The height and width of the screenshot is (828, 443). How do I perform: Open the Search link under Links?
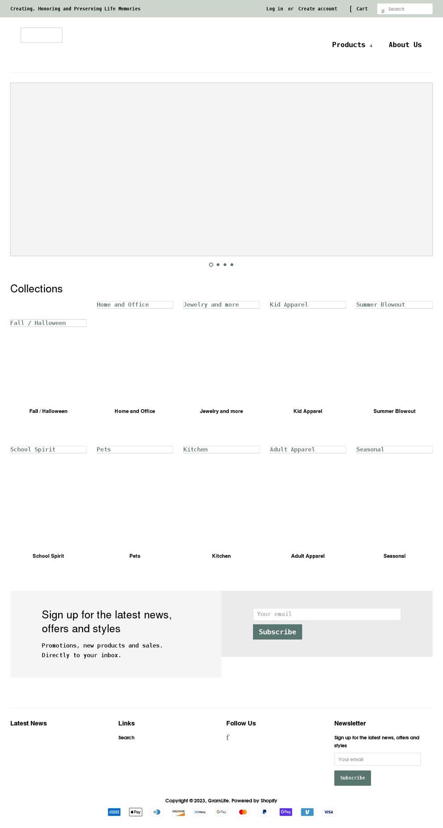126,737
